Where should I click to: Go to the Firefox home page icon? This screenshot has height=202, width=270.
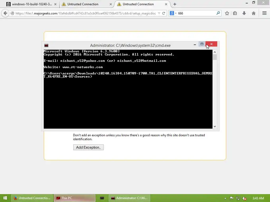coord(253,13)
